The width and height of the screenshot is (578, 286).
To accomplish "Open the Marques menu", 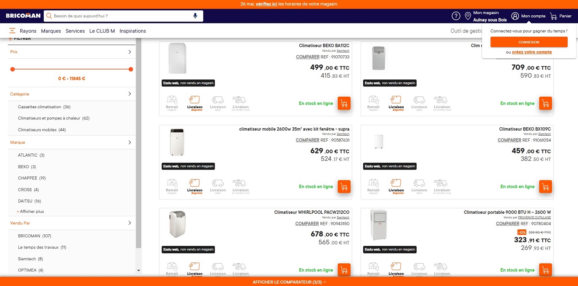I will tap(51, 31).
